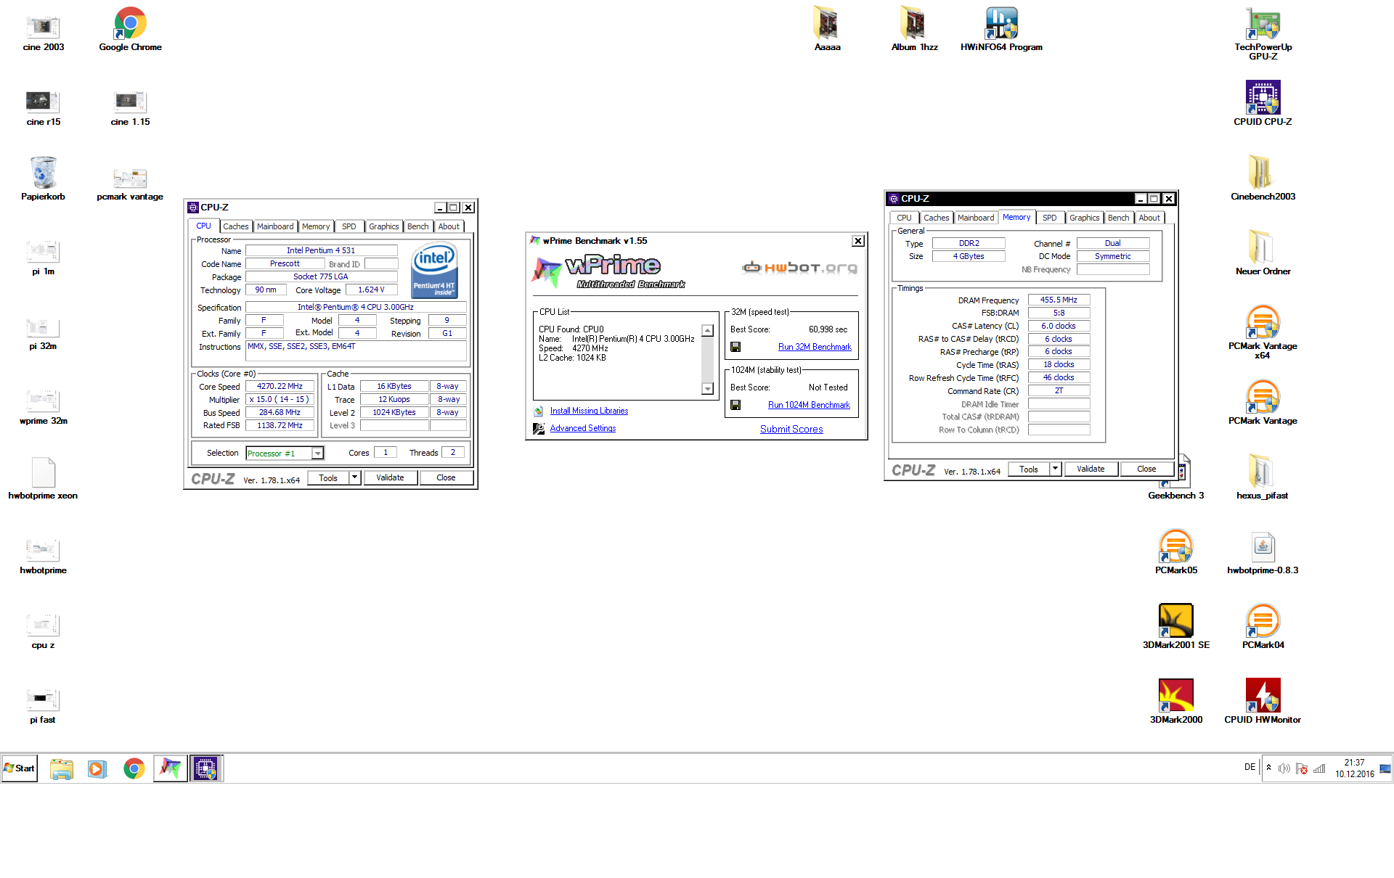Launch 3DMark2001 SE shortcut
Image resolution: width=1394 pixels, height=878 pixels.
pos(1176,628)
